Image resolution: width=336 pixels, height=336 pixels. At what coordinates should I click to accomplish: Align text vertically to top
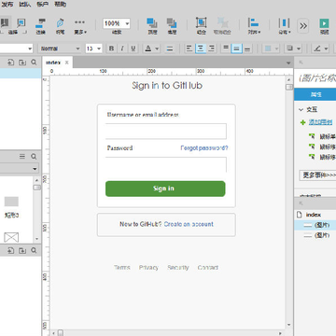pos(226,49)
